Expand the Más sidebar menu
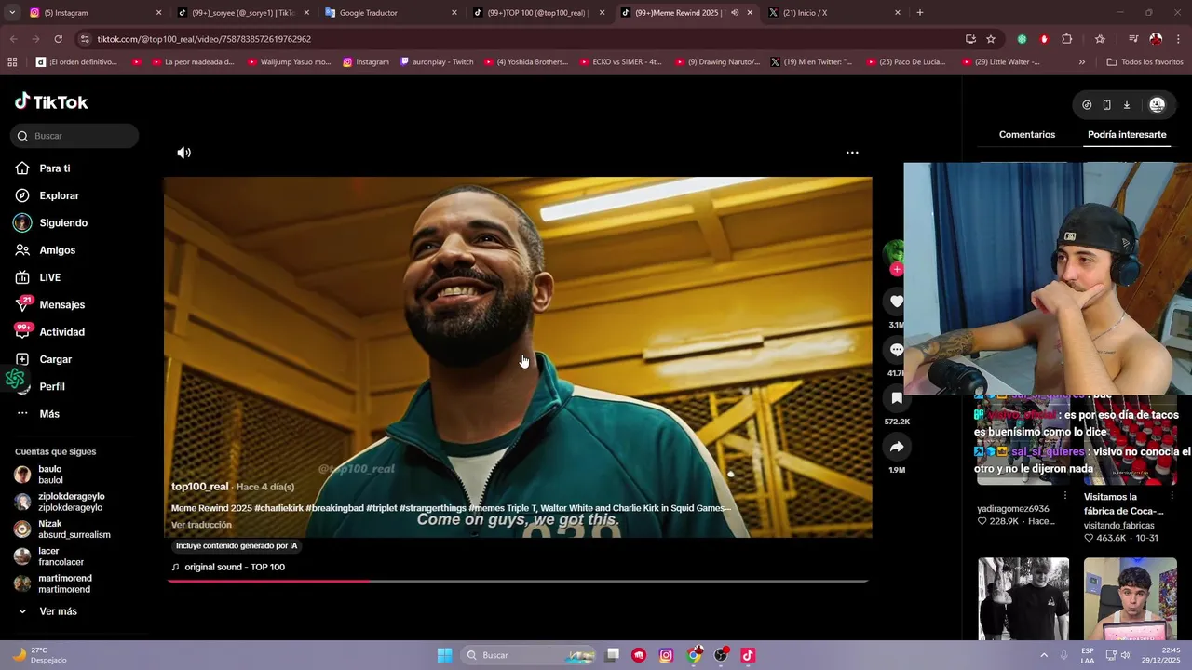 [x=48, y=414]
